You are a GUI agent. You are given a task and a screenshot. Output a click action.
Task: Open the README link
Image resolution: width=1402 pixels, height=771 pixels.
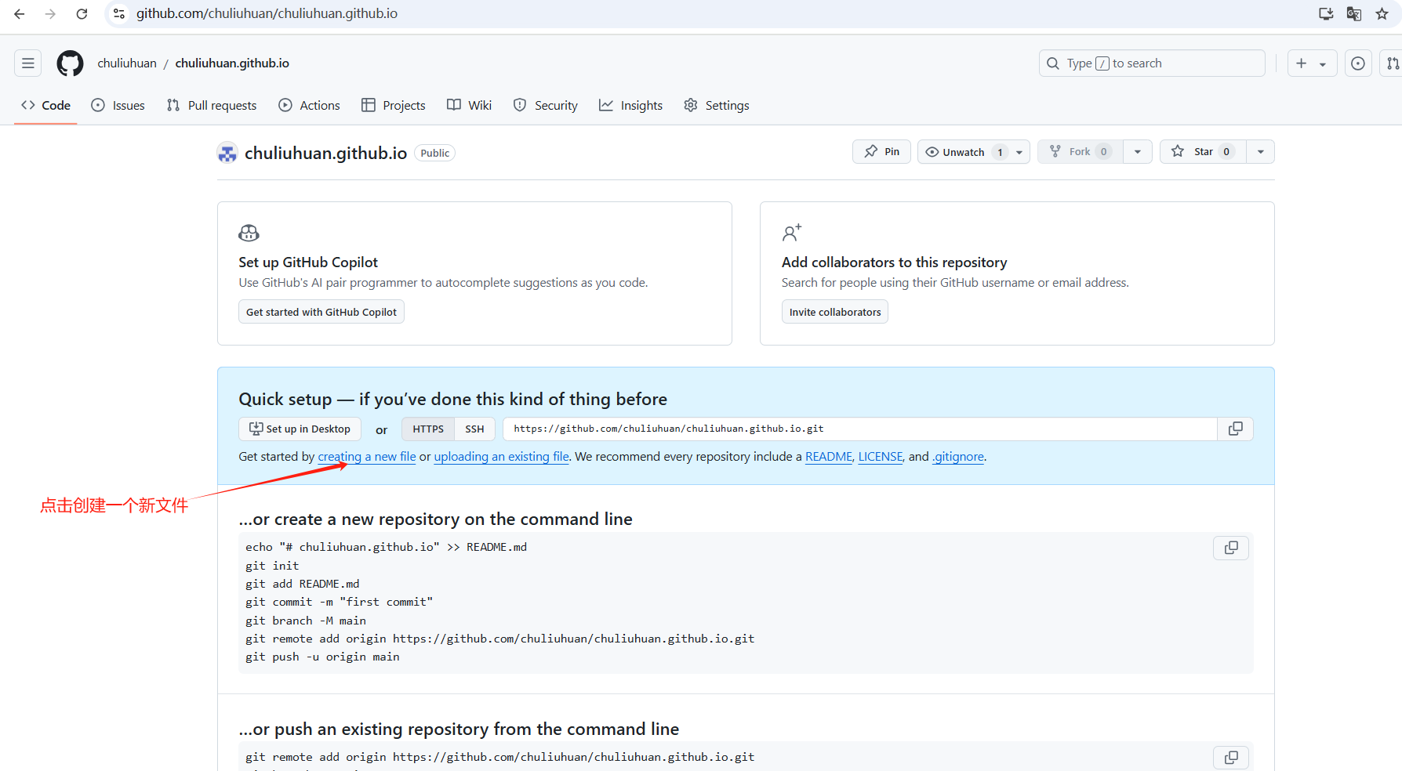(x=829, y=457)
